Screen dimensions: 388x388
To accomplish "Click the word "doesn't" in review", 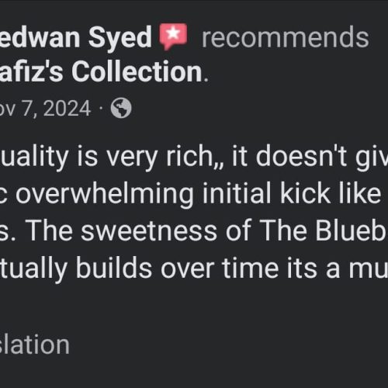I will [x=301, y=156].
